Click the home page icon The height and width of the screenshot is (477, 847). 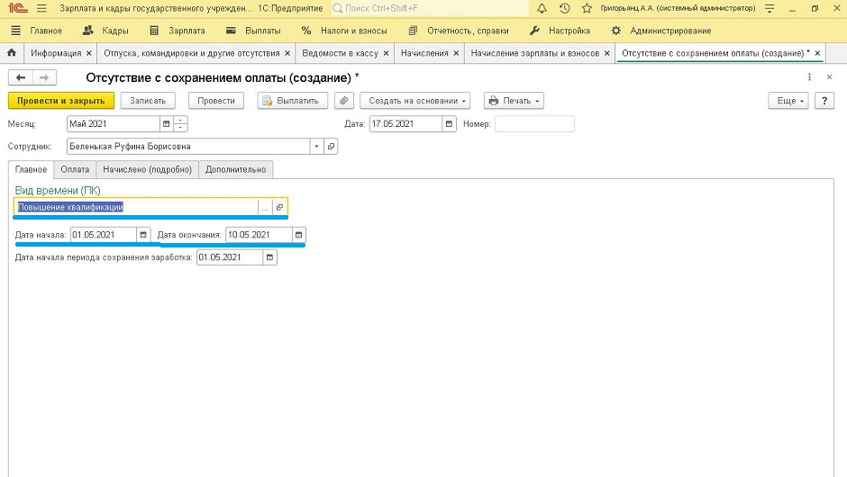[x=11, y=53]
